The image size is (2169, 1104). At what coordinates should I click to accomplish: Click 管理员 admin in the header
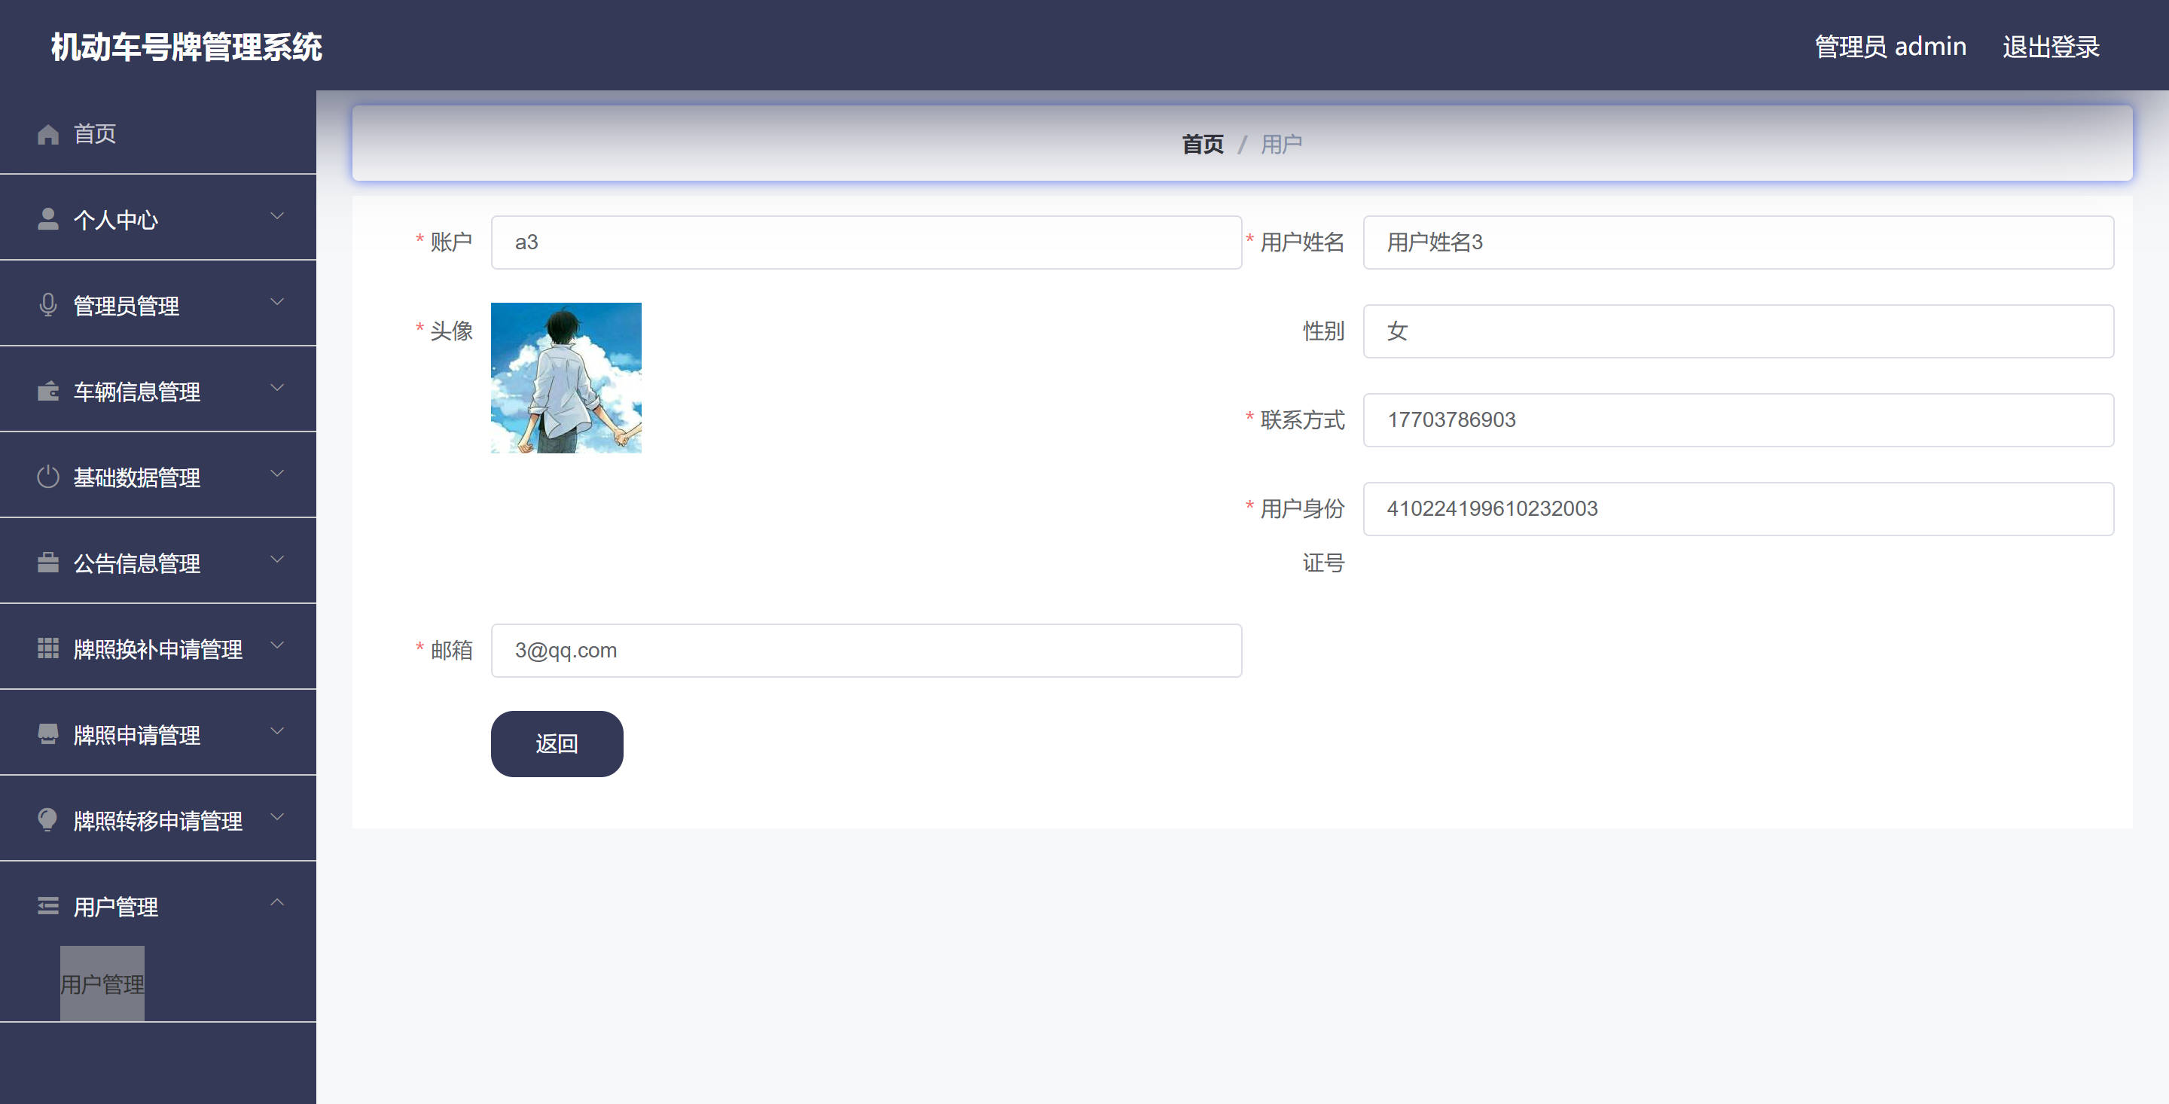point(1890,47)
